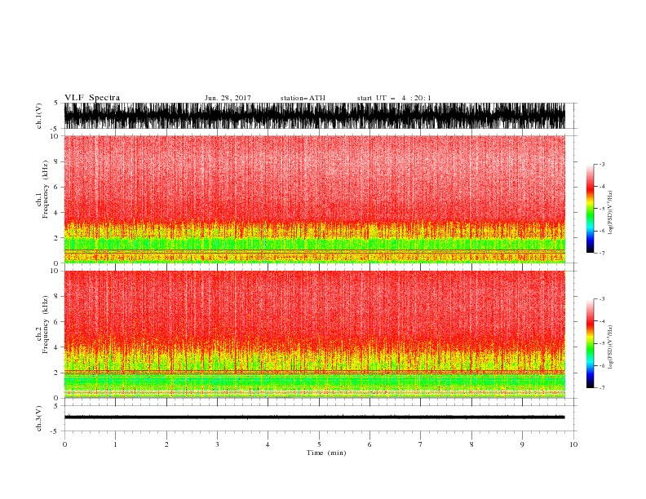Click the -7 label on ch.1 color bar

[601, 253]
